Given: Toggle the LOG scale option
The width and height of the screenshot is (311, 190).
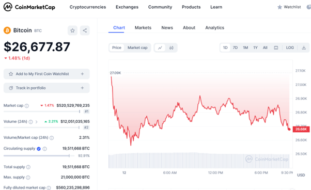Looking at the screenshot, I should 290,47.
